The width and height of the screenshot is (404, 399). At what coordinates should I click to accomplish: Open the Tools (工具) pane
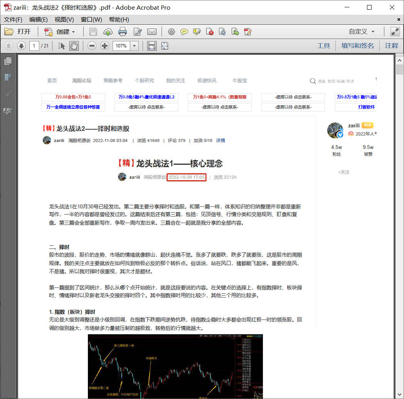(323, 46)
